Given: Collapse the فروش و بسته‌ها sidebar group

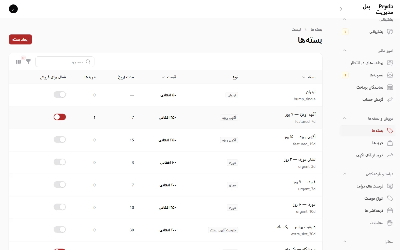Looking at the screenshot, I should tap(345, 118).
